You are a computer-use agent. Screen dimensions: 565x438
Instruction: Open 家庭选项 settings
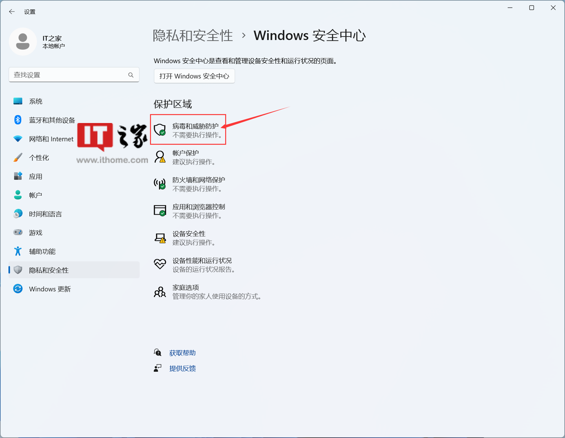click(x=208, y=292)
